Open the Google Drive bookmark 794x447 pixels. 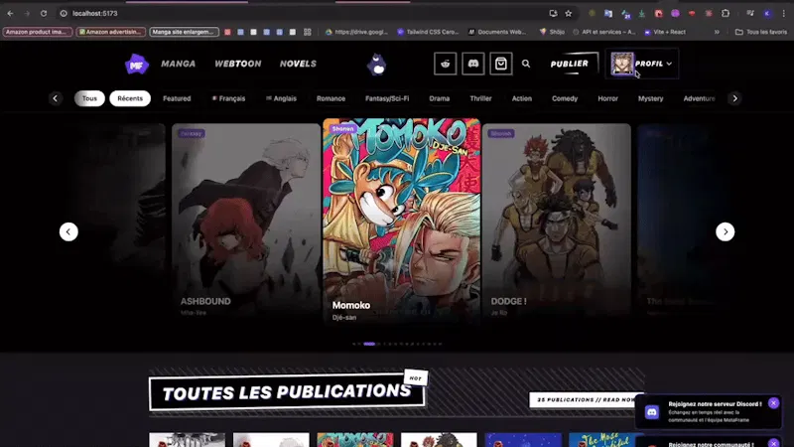[357, 32]
